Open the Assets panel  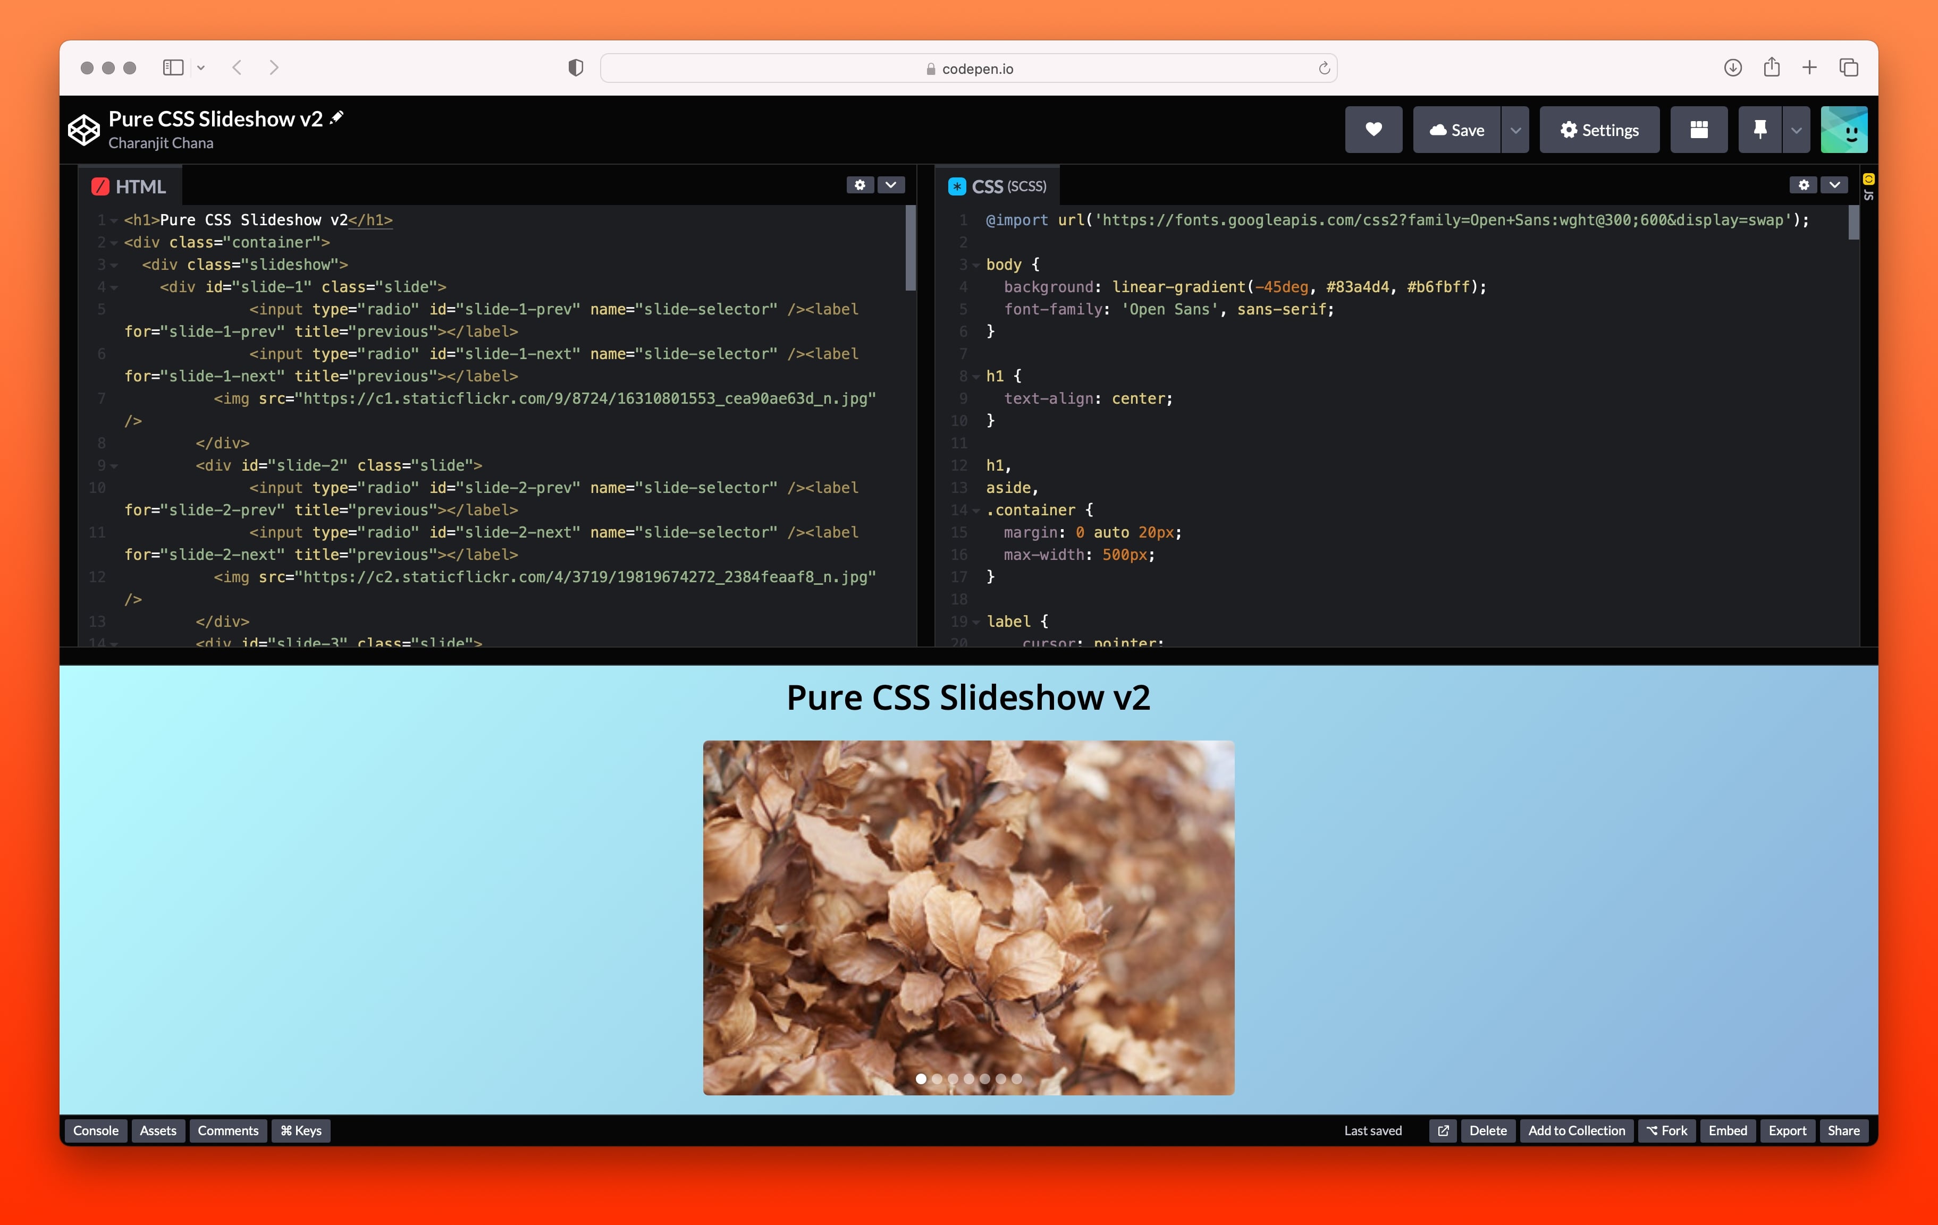[x=158, y=1131]
